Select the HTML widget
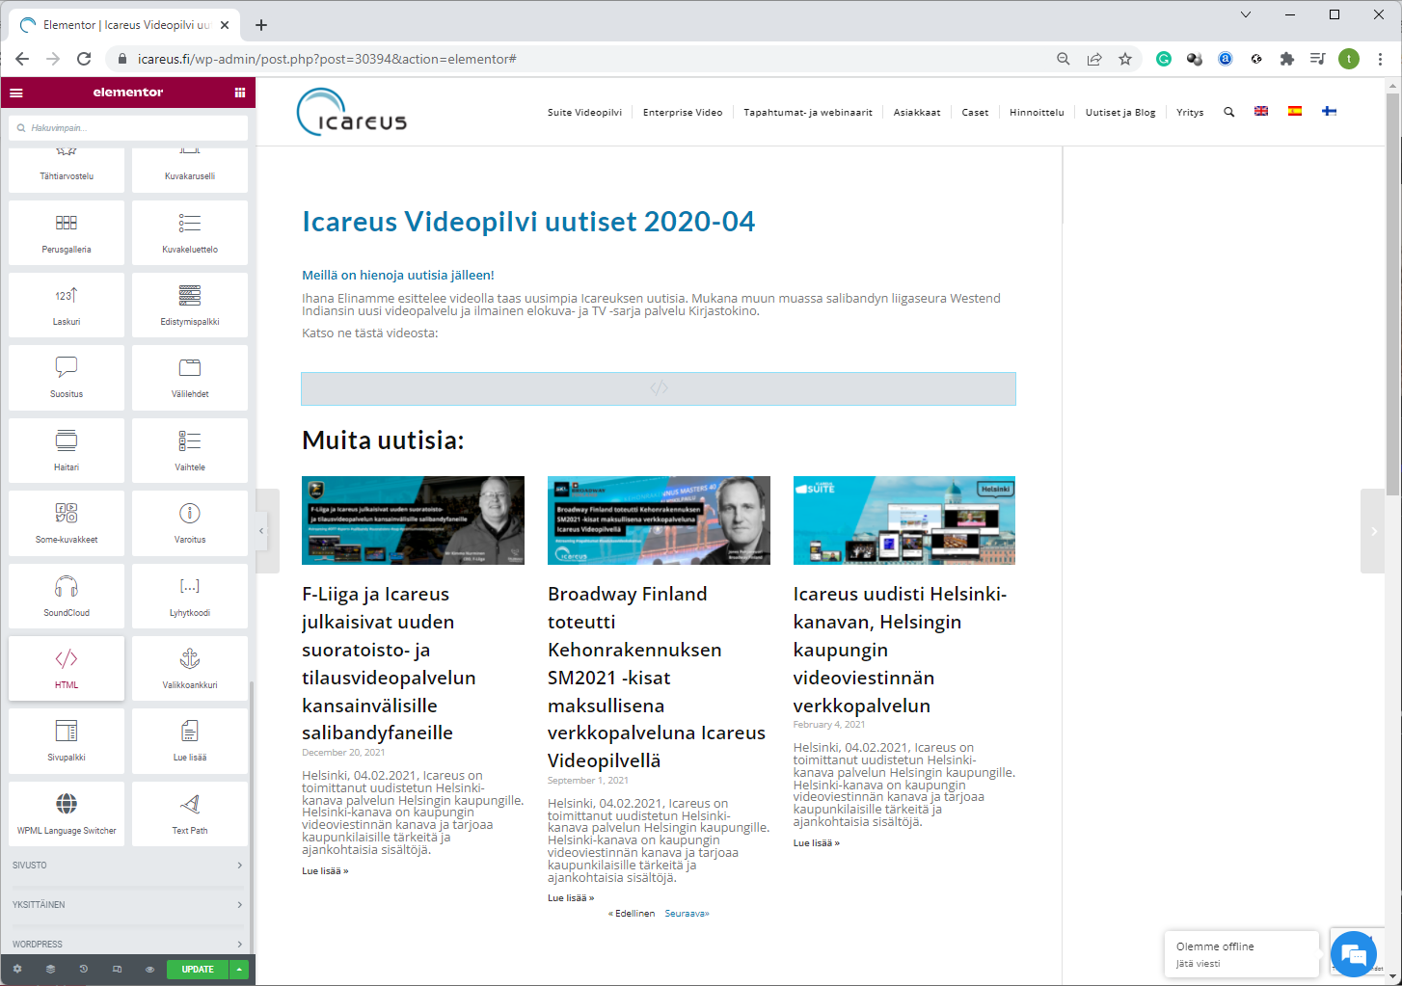1402x986 pixels. [67, 668]
